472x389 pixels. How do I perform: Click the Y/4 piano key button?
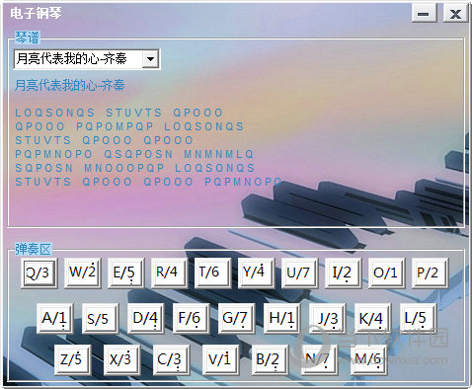click(256, 273)
